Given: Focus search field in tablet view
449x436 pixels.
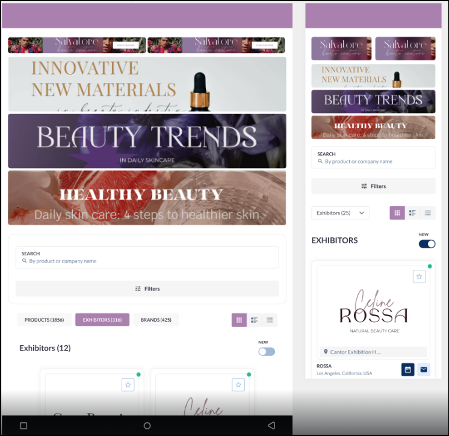Looking at the screenshot, I should [x=147, y=257].
